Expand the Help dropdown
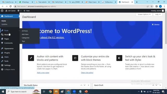The height and width of the screenshot is (94, 167). (158, 14)
